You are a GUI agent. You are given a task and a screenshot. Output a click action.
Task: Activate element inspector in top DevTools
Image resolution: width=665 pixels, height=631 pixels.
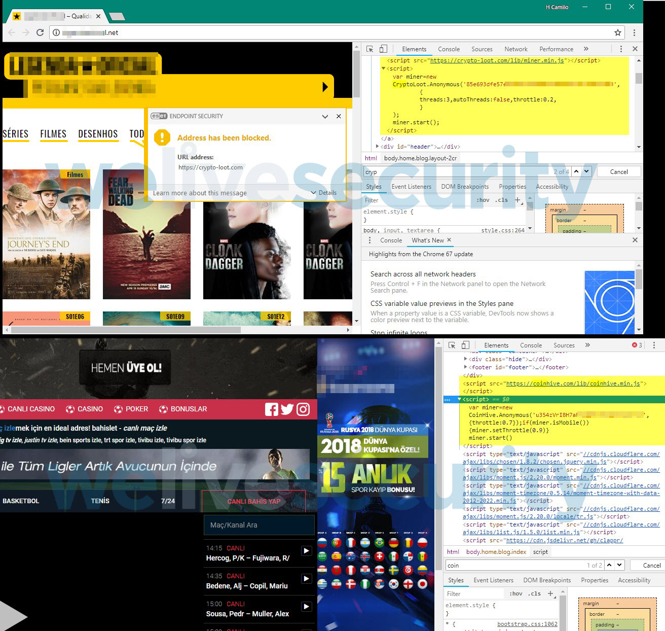point(370,49)
